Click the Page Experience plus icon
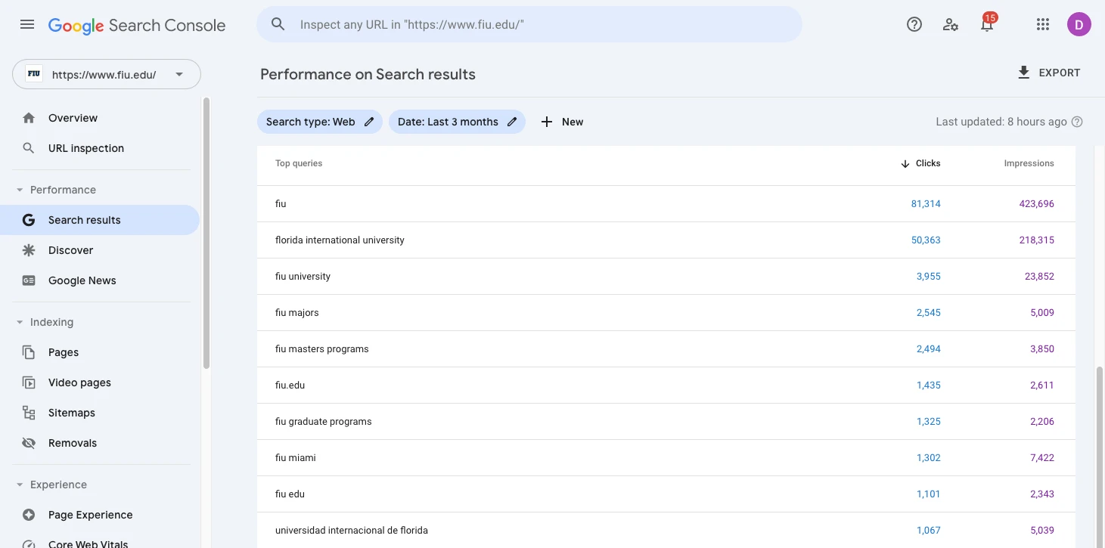This screenshot has height=548, width=1105. [x=29, y=515]
